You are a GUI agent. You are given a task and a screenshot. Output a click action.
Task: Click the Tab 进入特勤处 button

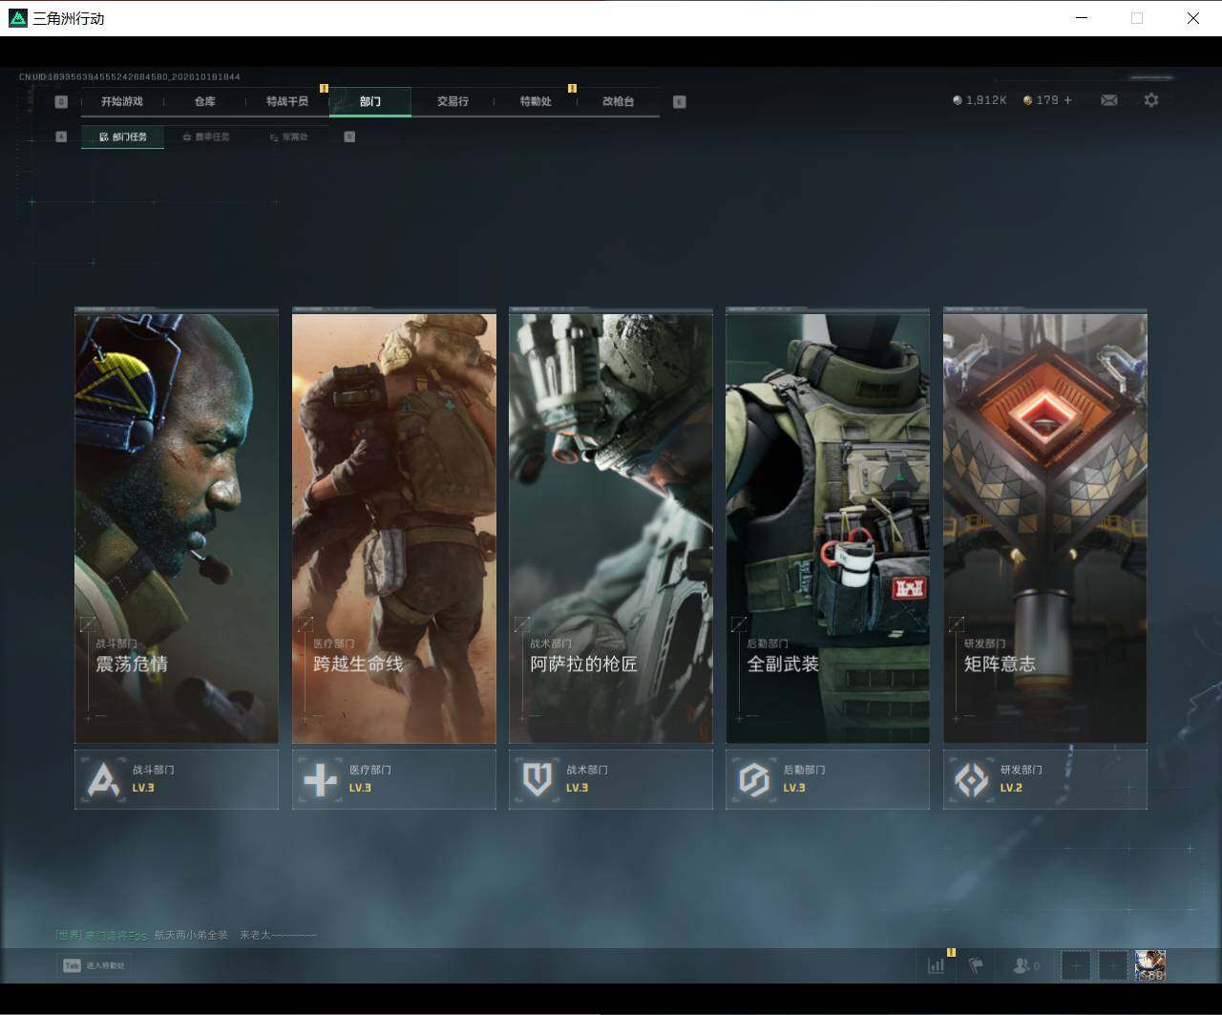click(x=94, y=965)
